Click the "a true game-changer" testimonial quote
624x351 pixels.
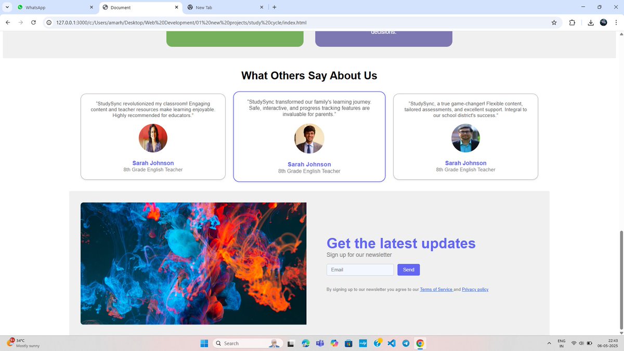[x=465, y=109]
